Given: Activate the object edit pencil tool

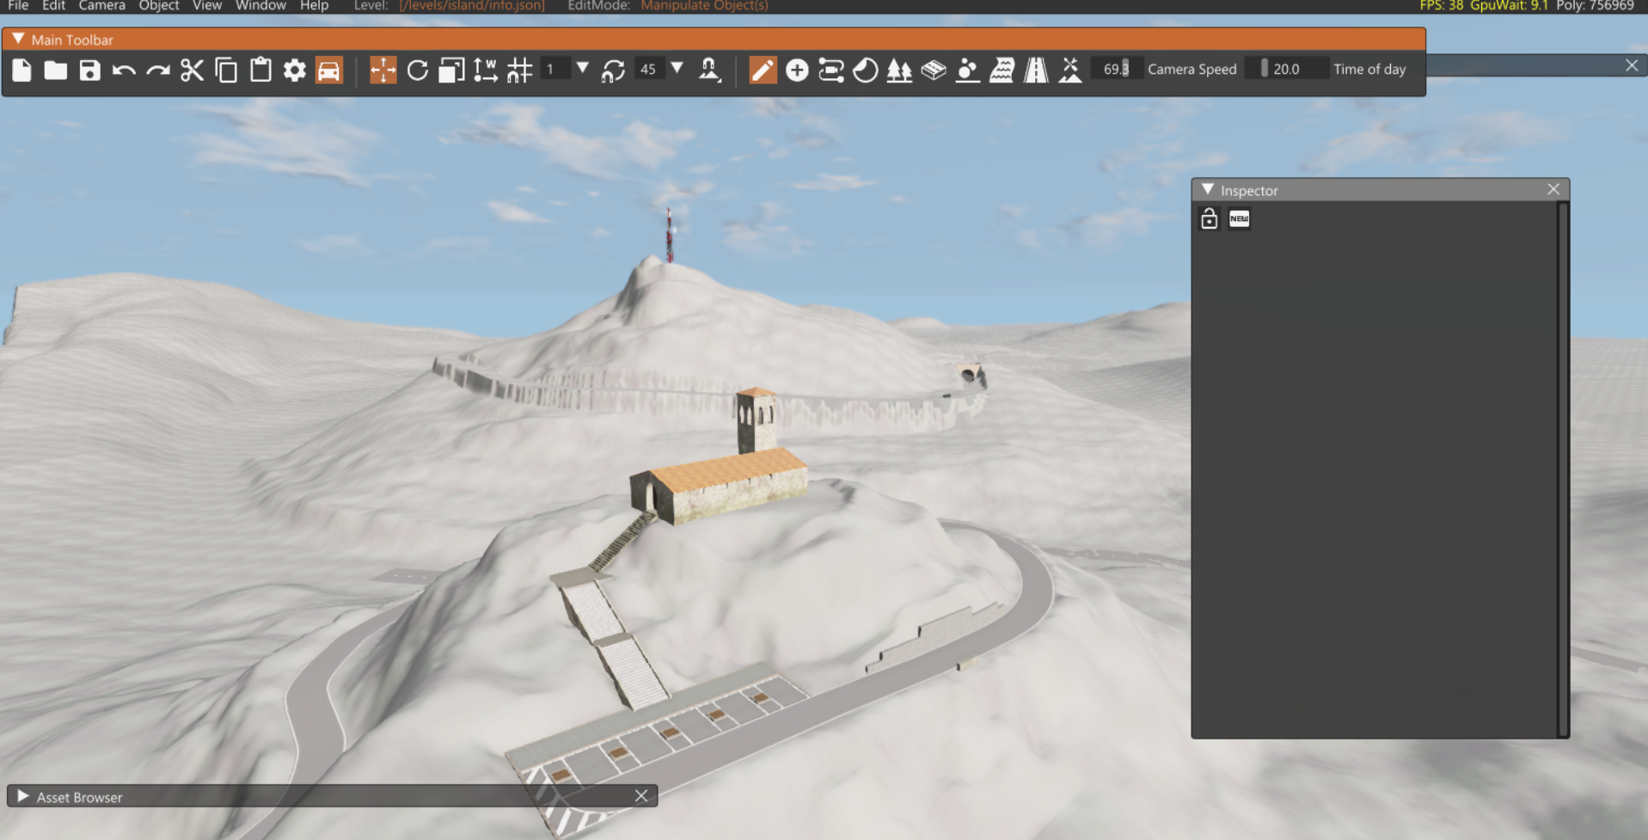Looking at the screenshot, I should pos(763,70).
